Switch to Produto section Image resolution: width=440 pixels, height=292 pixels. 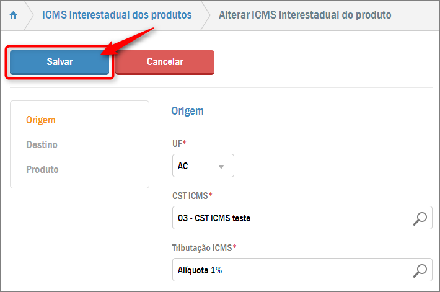coord(42,169)
